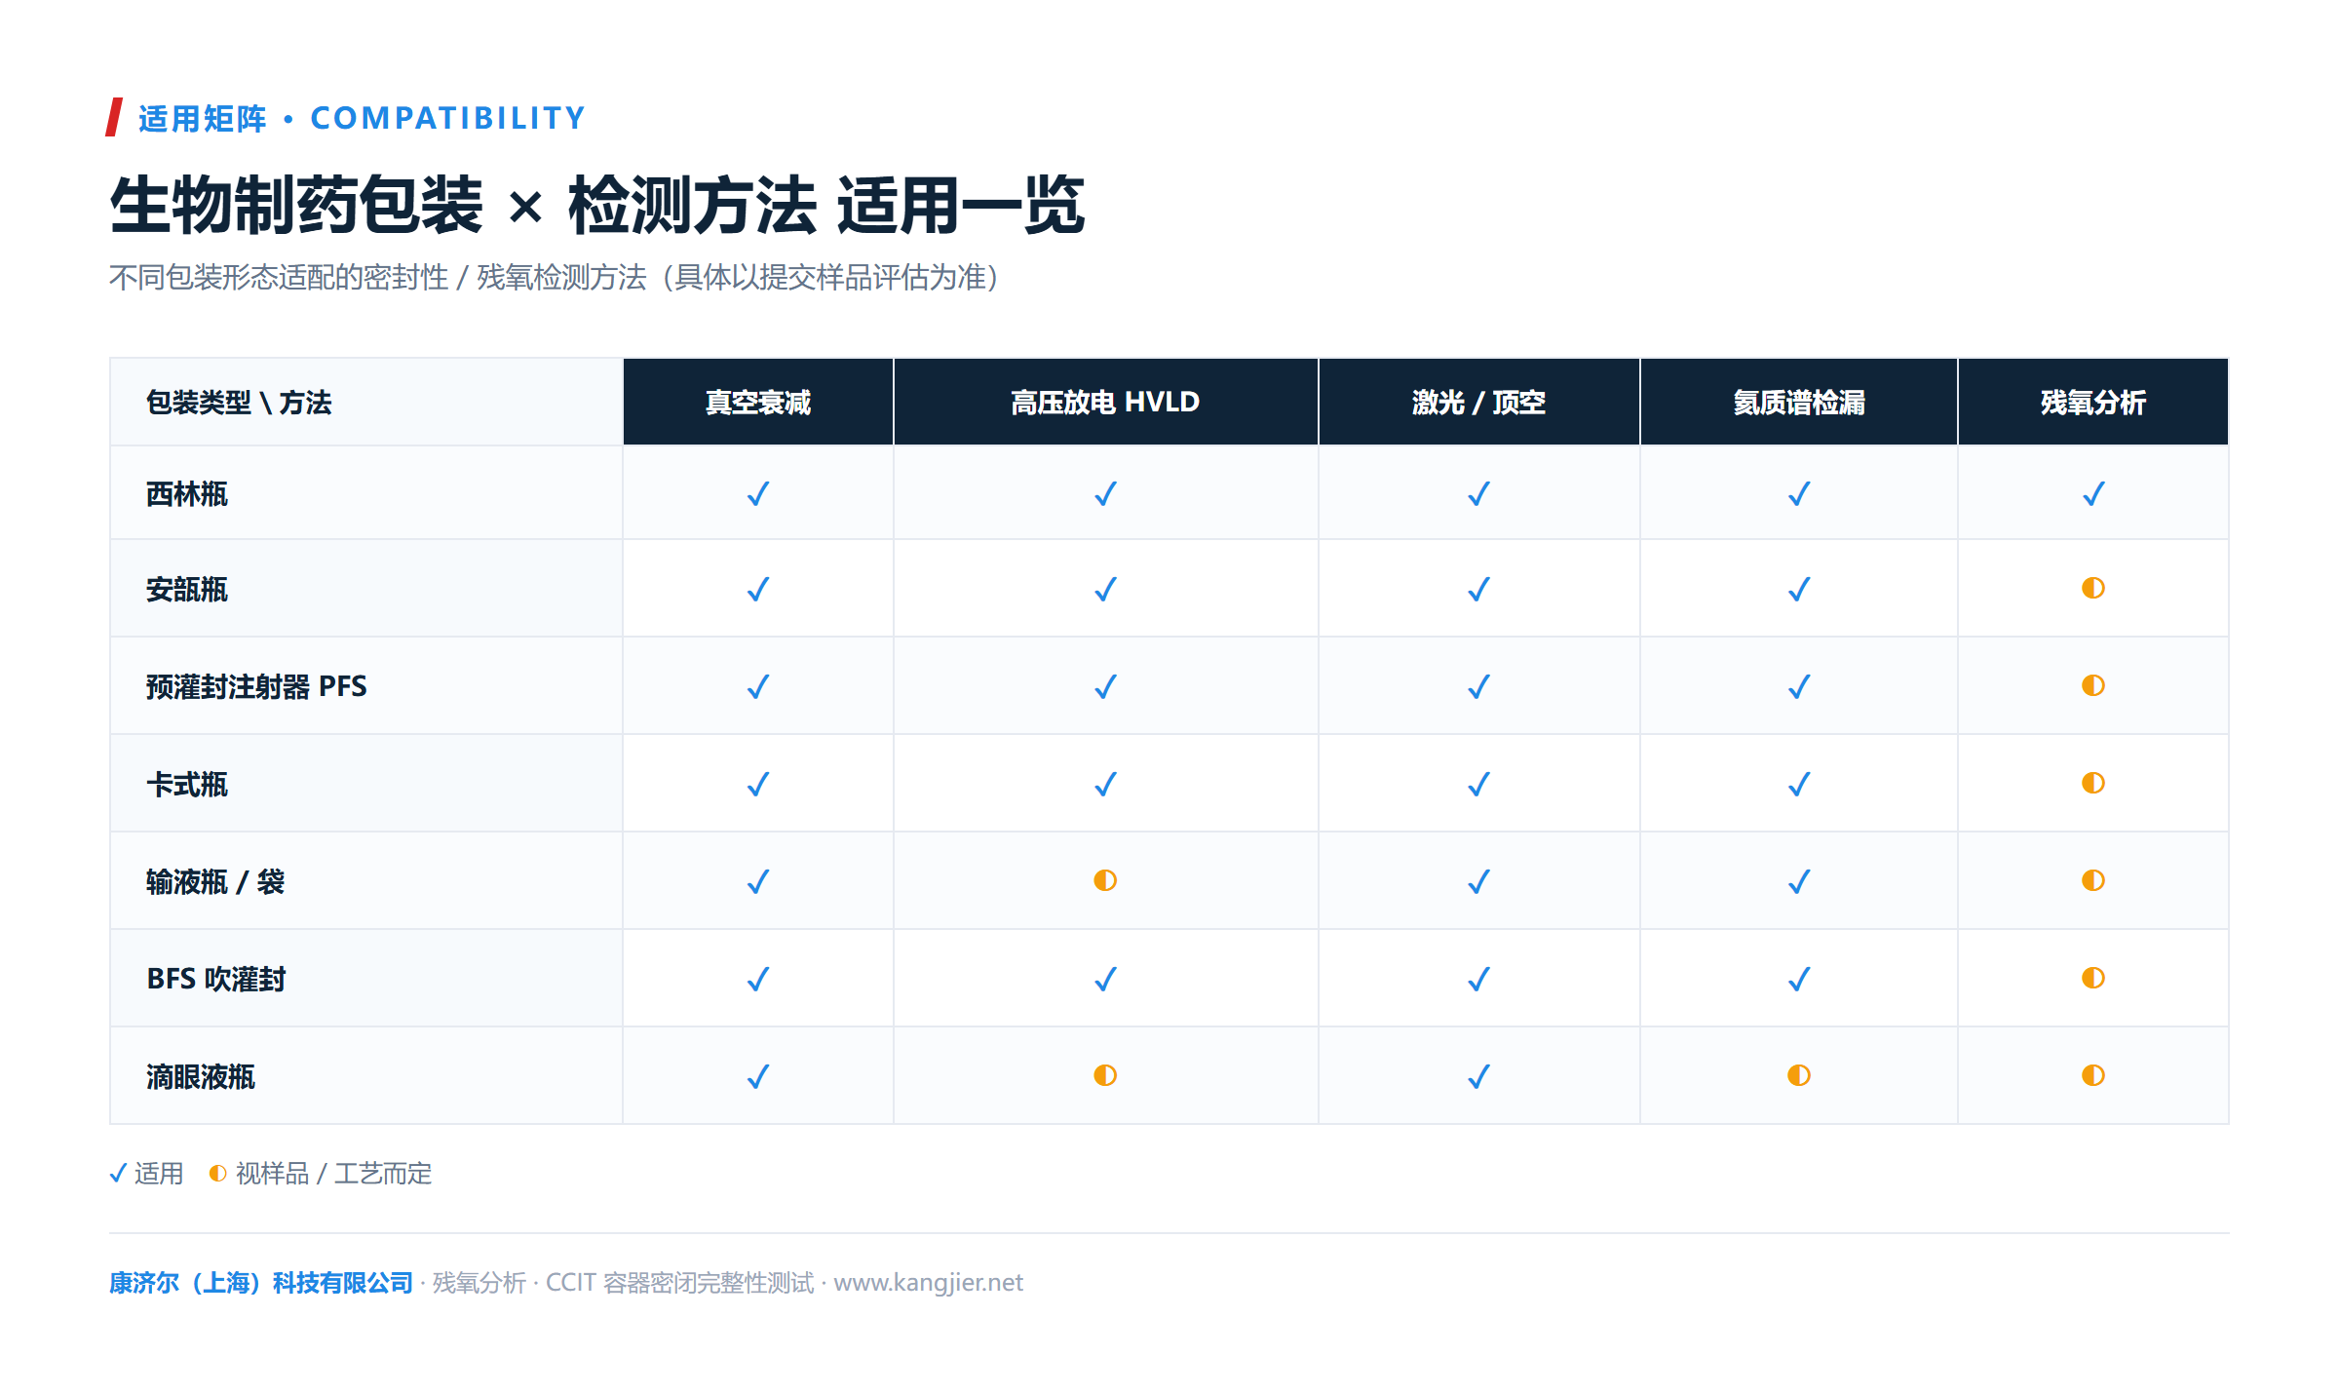Image resolution: width=2339 pixels, height=1394 pixels.
Task: Open the www.kangjier.net website link
Action: [x=928, y=1282]
